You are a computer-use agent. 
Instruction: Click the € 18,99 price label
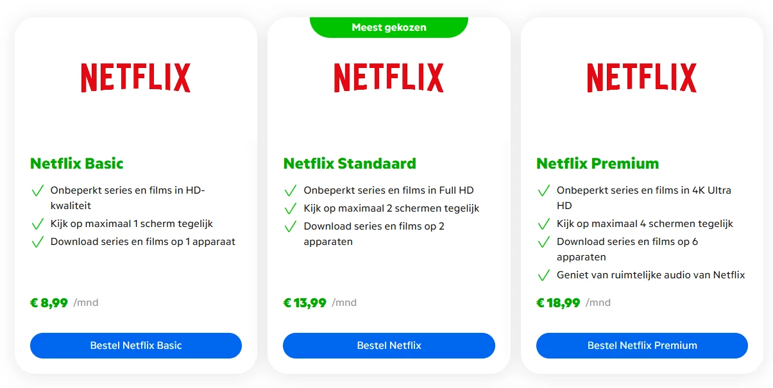[559, 303]
